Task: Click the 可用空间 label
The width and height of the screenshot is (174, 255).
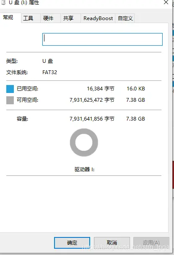Action: [27, 100]
